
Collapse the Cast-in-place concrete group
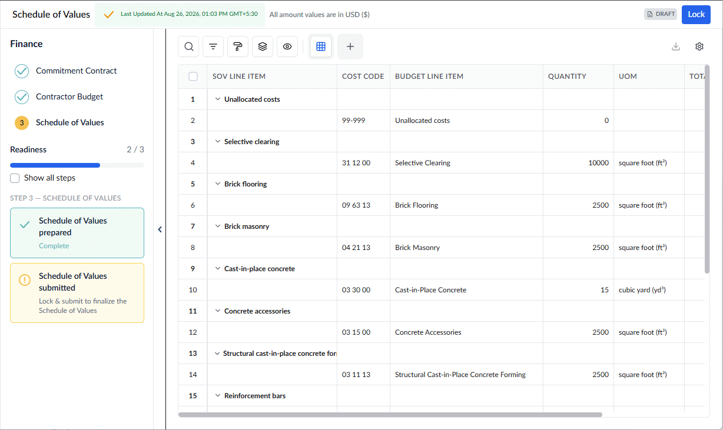coord(217,269)
